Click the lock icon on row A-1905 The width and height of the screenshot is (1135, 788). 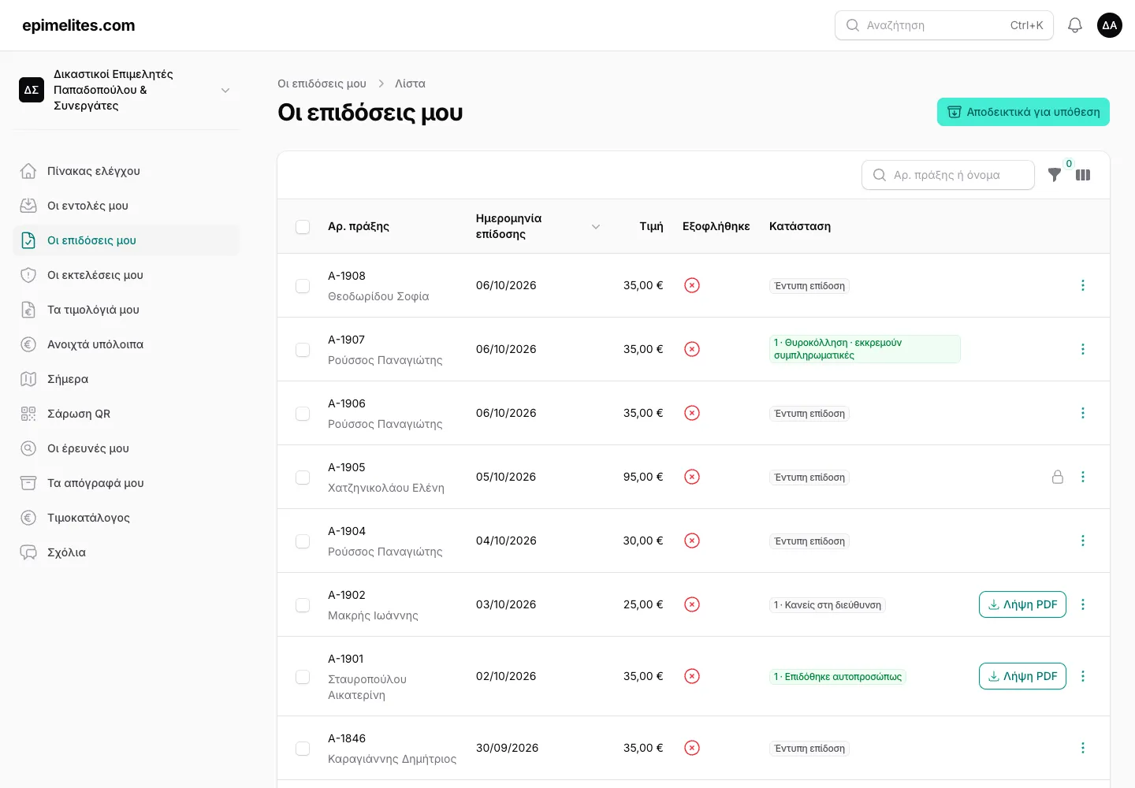[x=1058, y=477]
